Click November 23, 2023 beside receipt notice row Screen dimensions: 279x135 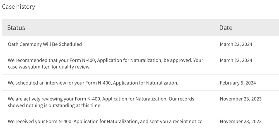pyautogui.click(x=241, y=121)
